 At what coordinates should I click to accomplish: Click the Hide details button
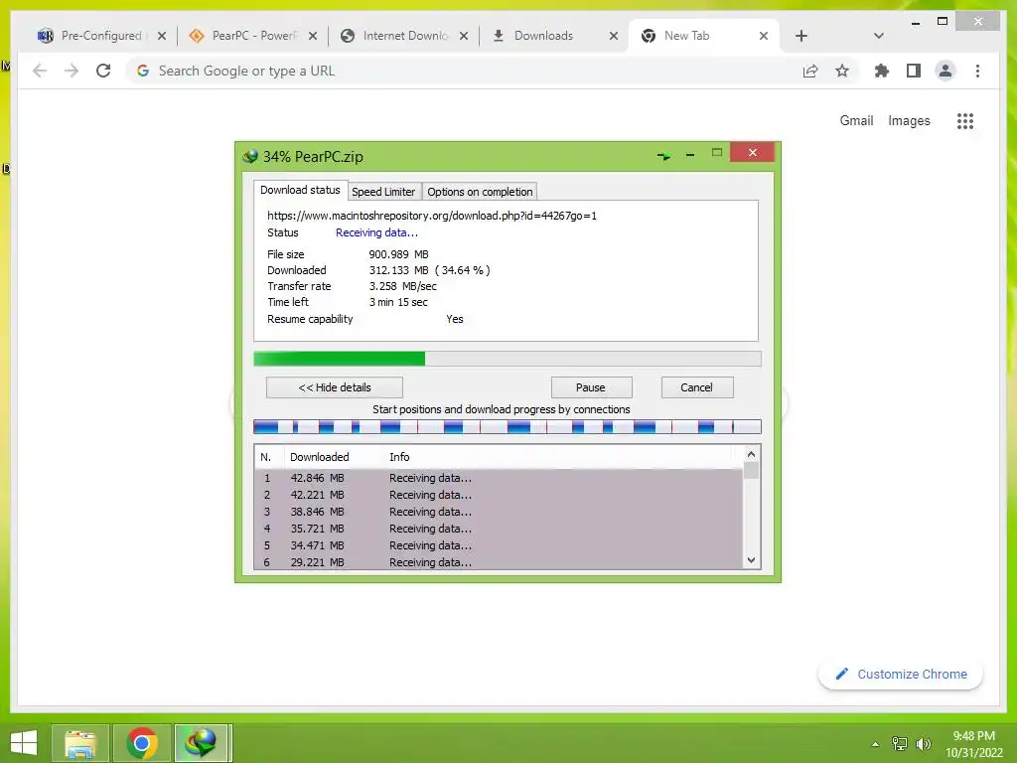coord(334,387)
